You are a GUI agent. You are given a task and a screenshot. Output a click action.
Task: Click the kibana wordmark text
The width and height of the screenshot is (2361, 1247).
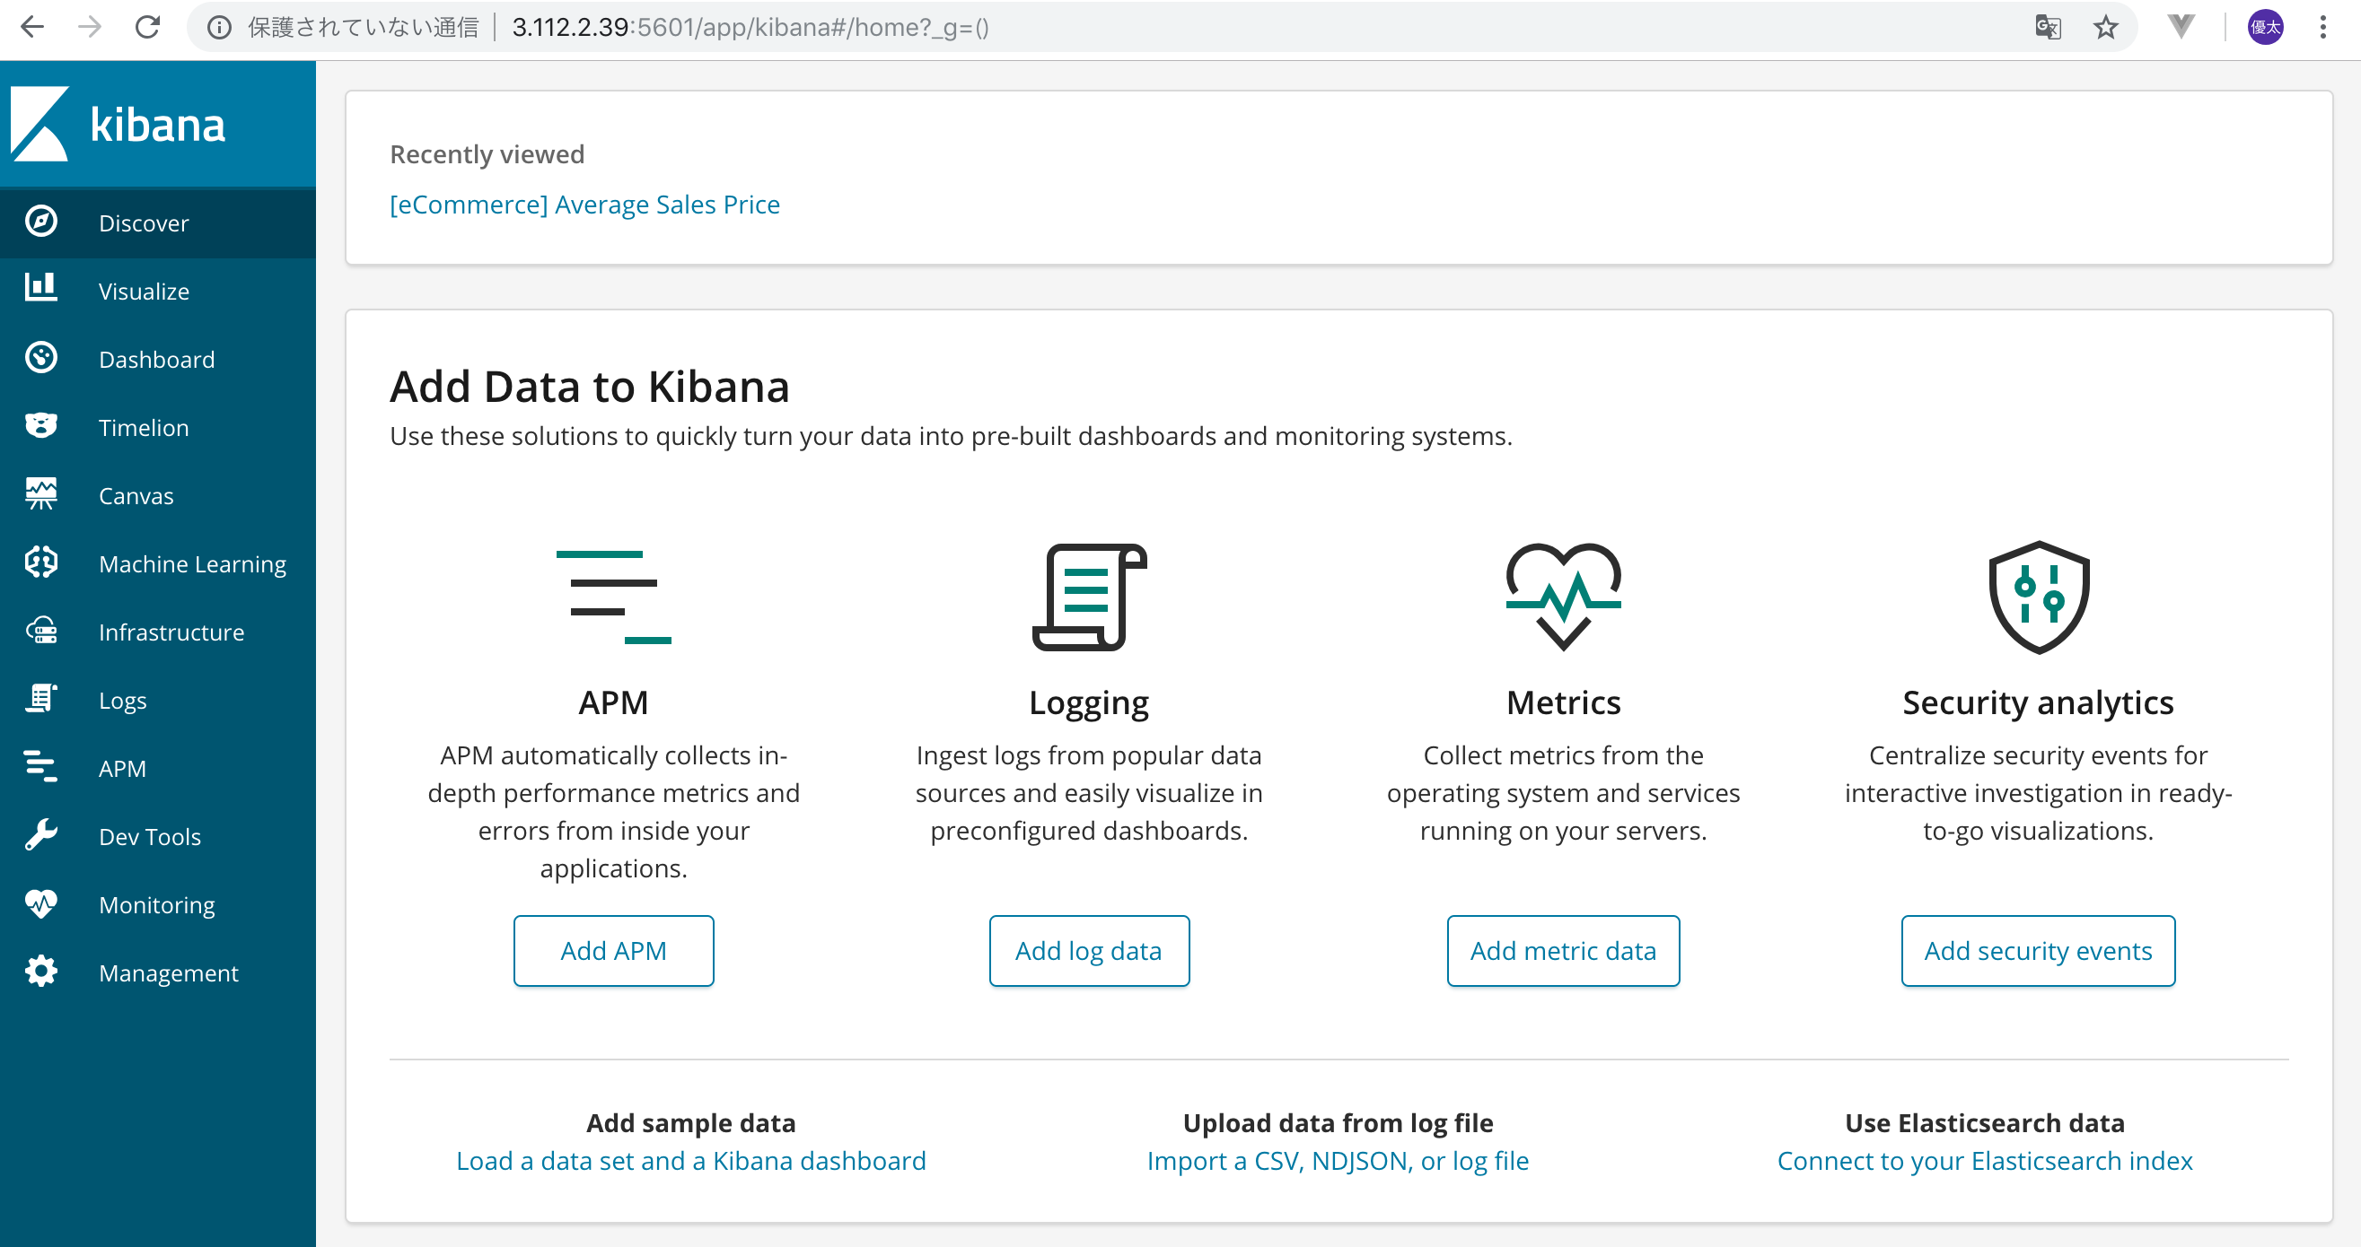(x=158, y=125)
